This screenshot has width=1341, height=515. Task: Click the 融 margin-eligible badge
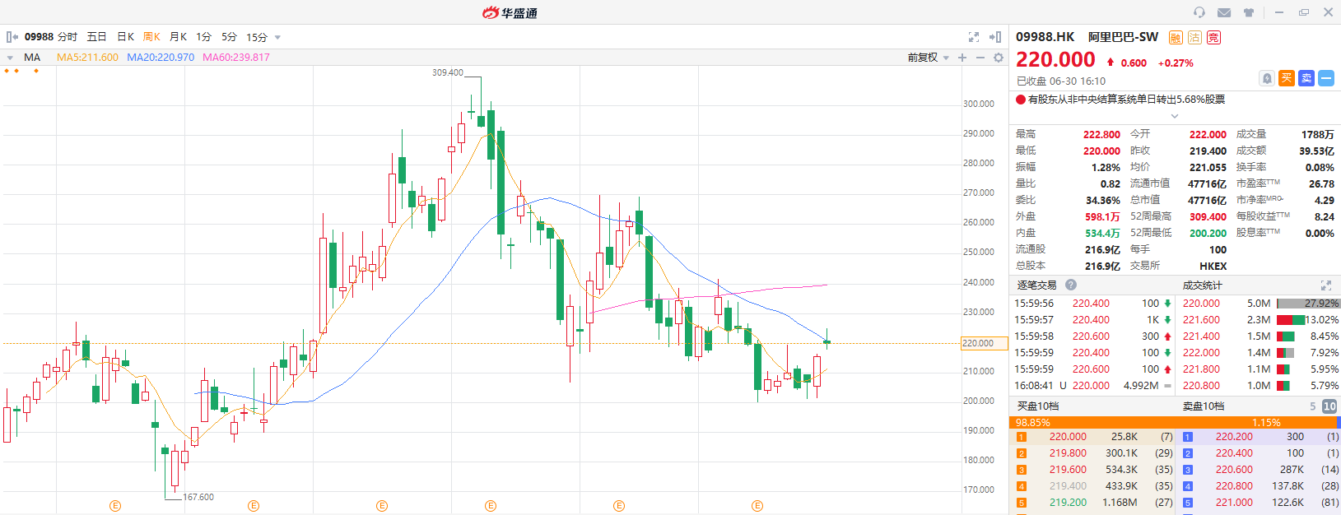pos(1176,37)
